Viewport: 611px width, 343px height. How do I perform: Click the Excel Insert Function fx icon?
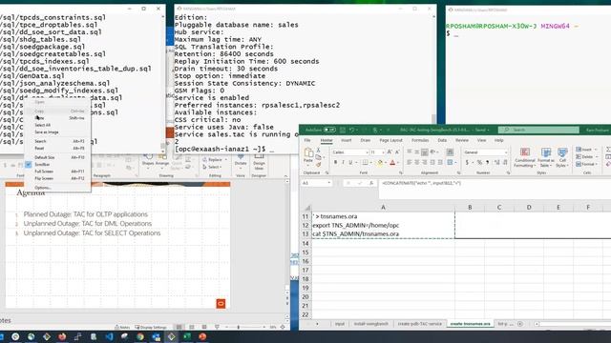pos(371,183)
